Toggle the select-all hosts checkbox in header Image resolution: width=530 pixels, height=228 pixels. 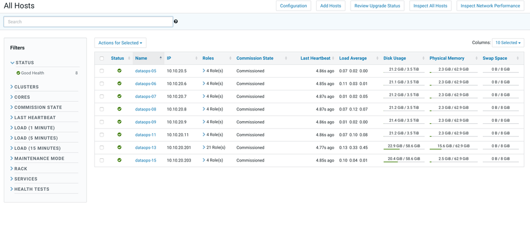pyautogui.click(x=102, y=58)
